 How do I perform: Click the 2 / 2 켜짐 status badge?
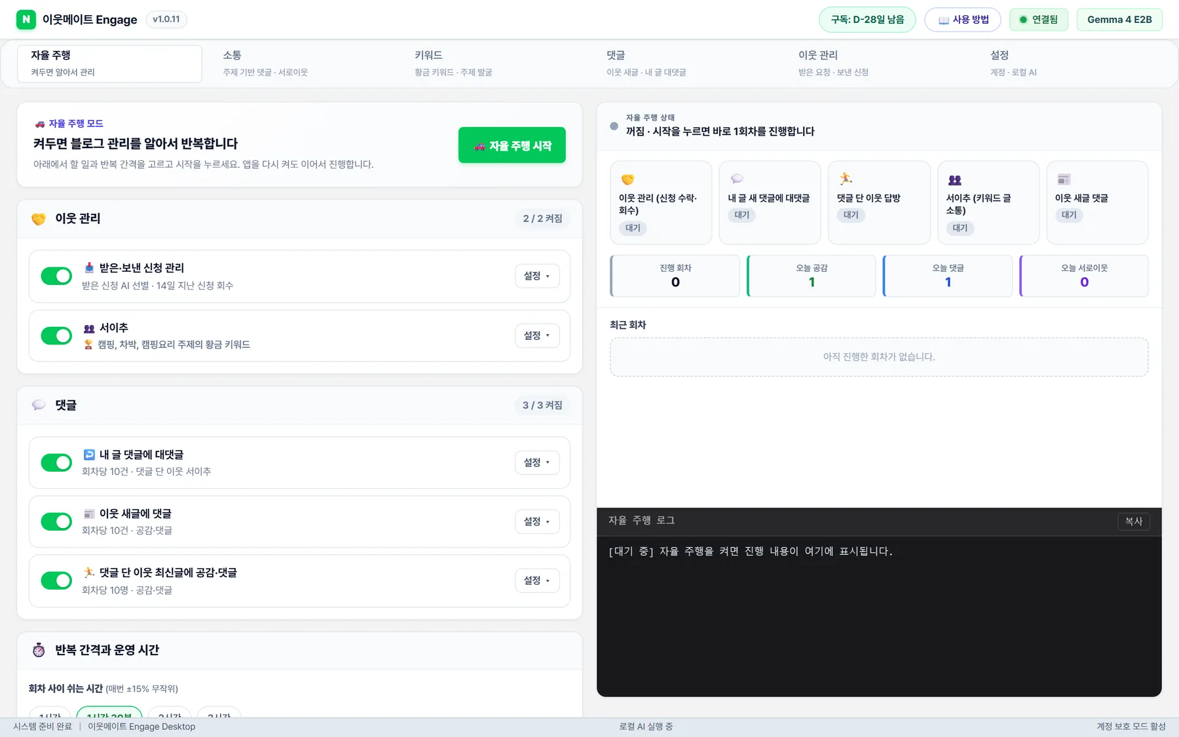point(542,219)
